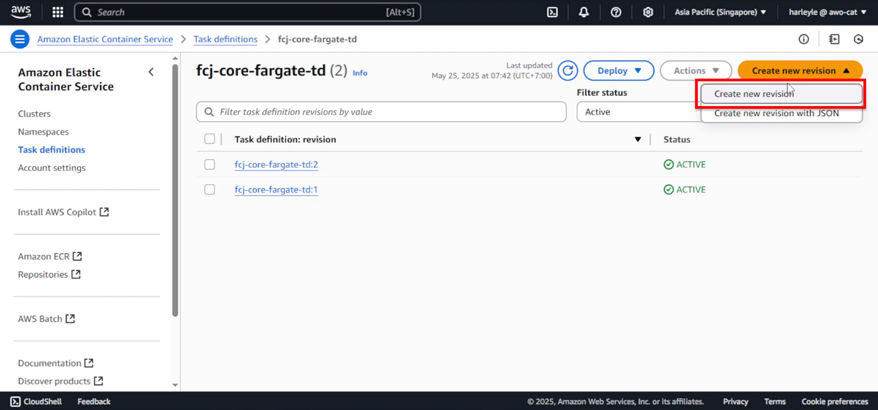The width and height of the screenshot is (878, 410).
Task: Open Cookie preferences in the footer
Action: point(835,401)
